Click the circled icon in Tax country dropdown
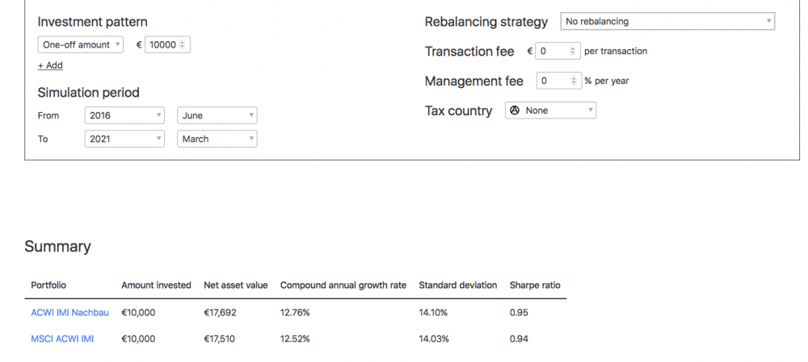This screenshot has height=362, width=808. tap(514, 110)
